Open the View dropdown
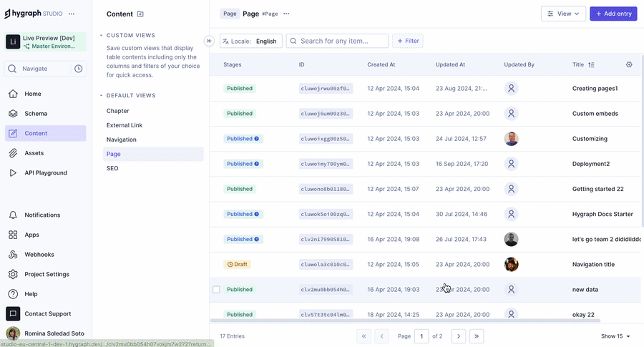 pos(563,14)
